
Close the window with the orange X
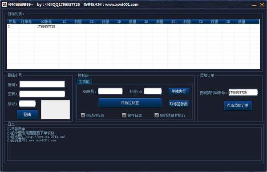[x=262, y=4]
